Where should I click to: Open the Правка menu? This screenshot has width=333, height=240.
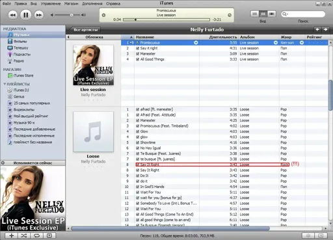21,3
